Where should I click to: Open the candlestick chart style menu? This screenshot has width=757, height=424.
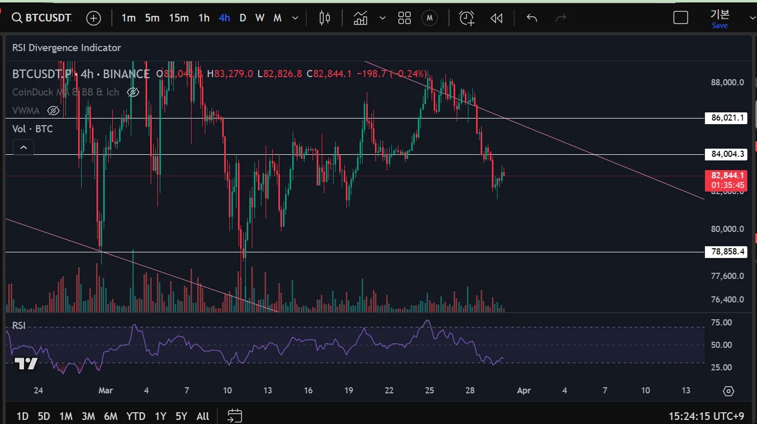(324, 18)
